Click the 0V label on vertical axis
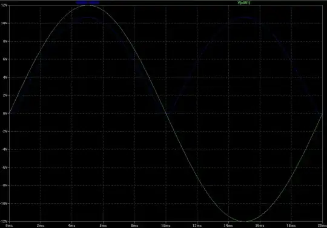Screen dimensions: 327x228 (x=5, y=113)
